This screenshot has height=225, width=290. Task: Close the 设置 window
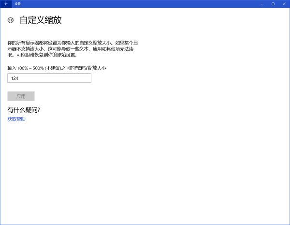[x=284, y=4]
